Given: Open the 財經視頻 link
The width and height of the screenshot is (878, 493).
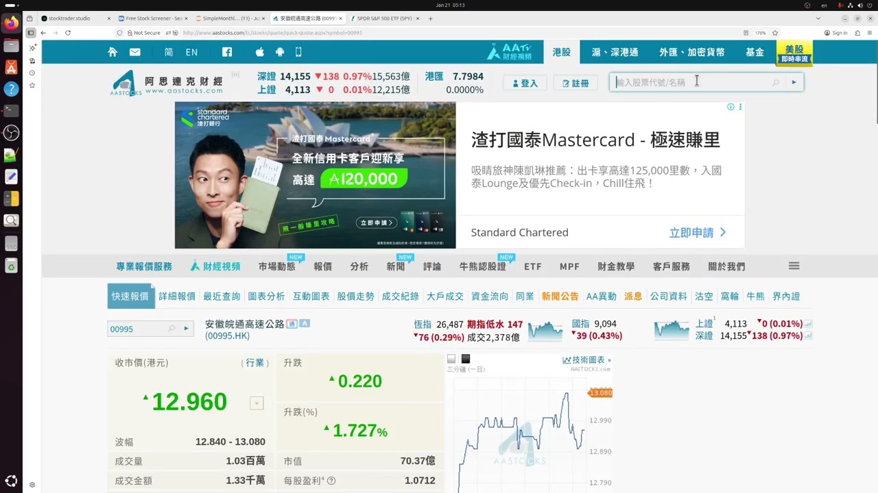Looking at the screenshot, I should click(215, 266).
